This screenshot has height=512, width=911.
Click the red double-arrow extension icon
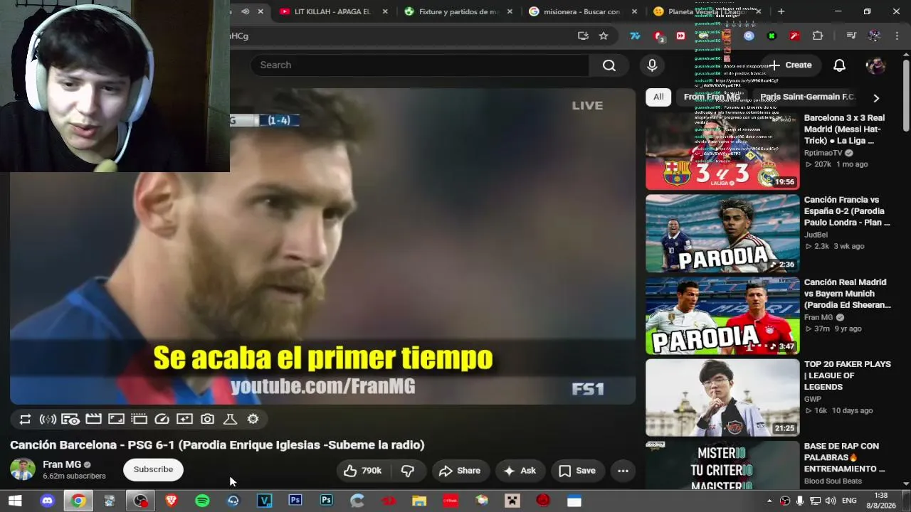point(681,36)
